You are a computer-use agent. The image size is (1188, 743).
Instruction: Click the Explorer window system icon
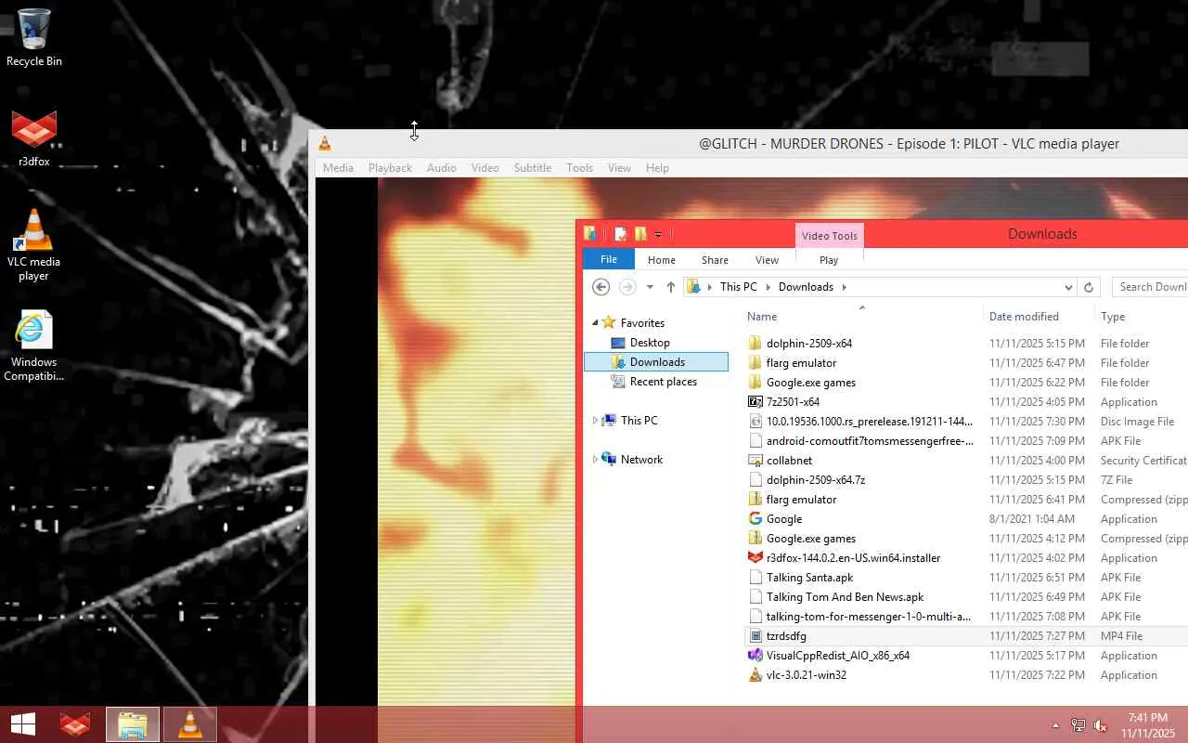(x=590, y=234)
